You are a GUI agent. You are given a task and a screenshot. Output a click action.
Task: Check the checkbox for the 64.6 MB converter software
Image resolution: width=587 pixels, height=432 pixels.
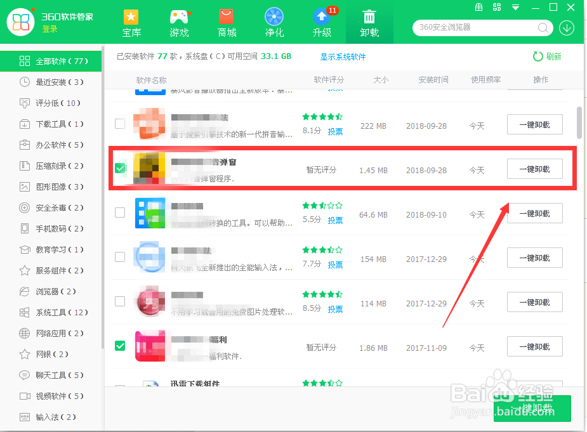(x=120, y=213)
